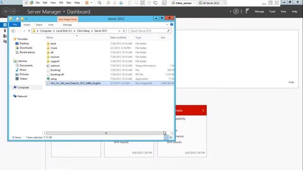Click the console view icon in VMware toolbar
This screenshot has width=303, height=170.
(164, 3)
